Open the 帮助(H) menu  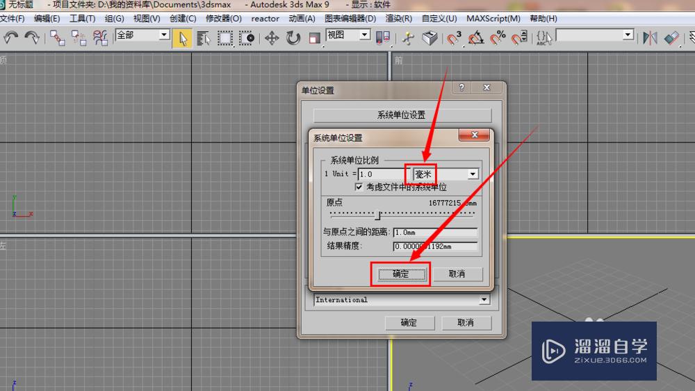pyautogui.click(x=543, y=19)
